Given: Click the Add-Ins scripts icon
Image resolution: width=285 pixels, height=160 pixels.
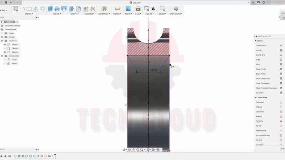Looking at the screenshot, I should click(147, 9).
